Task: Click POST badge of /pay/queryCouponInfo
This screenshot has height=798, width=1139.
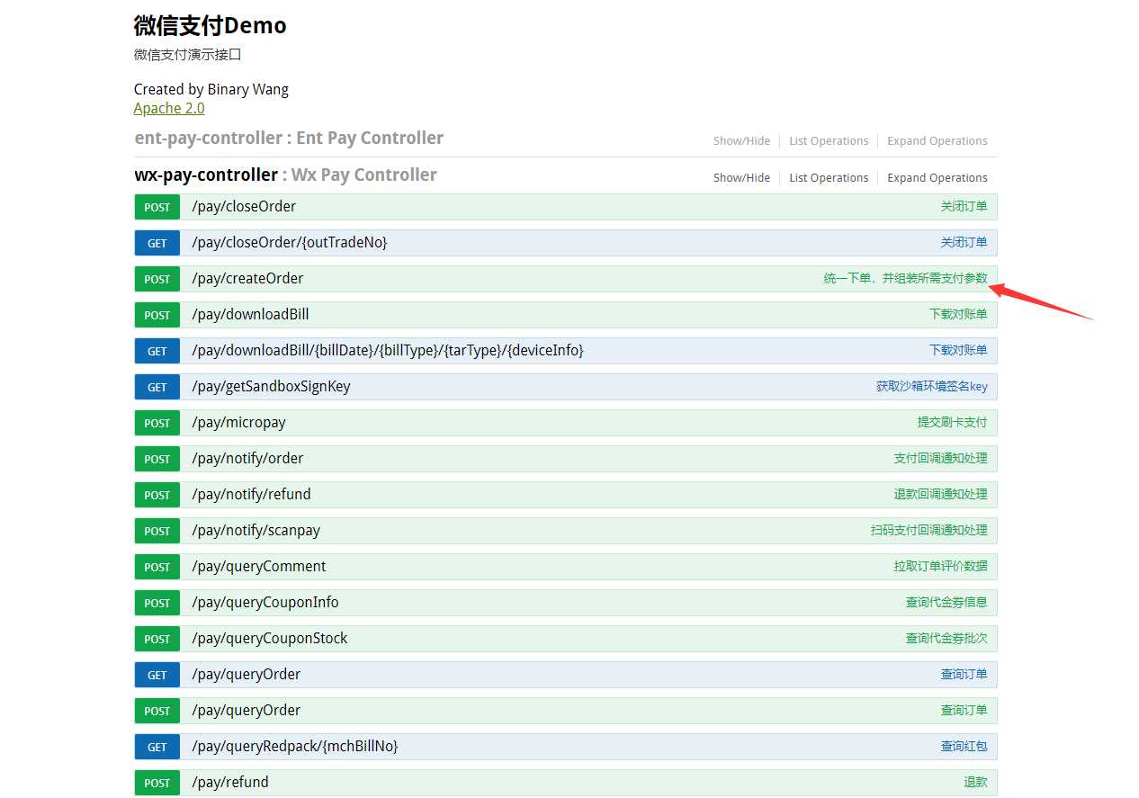Action: [157, 603]
